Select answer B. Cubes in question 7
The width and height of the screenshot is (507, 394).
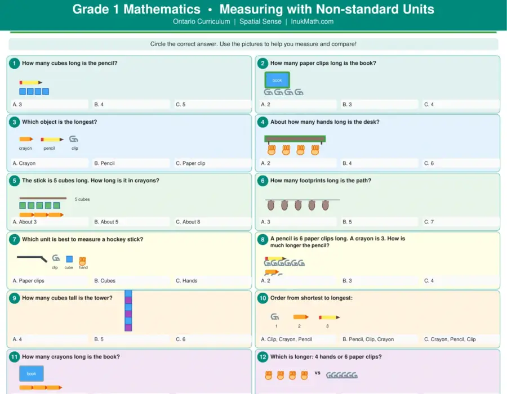point(131,281)
